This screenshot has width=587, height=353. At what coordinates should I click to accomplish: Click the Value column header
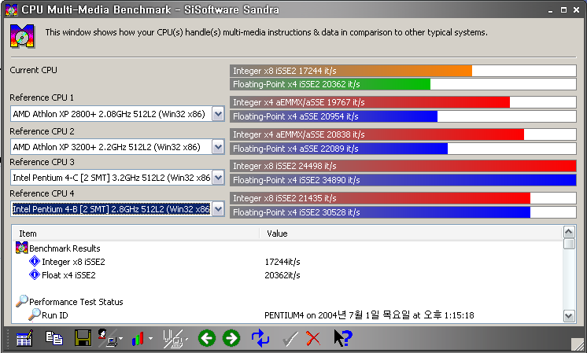click(x=411, y=233)
